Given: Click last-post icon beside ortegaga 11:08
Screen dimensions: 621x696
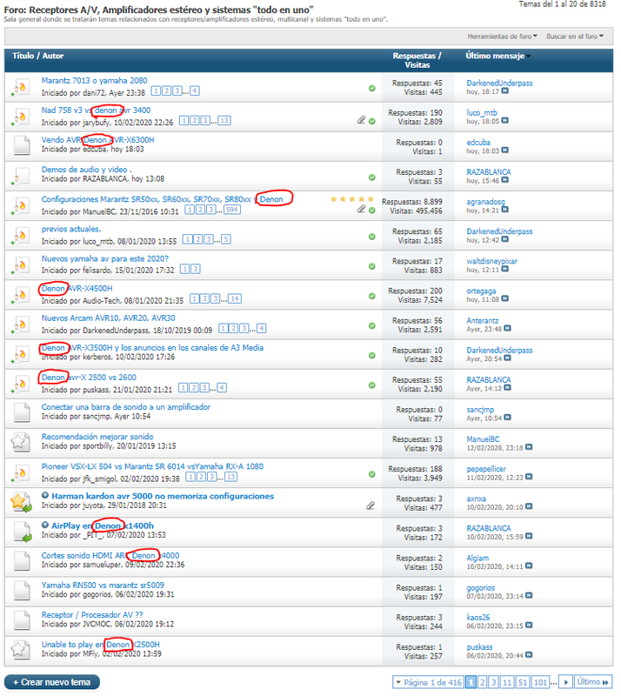Looking at the screenshot, I should tap(504, 299).
